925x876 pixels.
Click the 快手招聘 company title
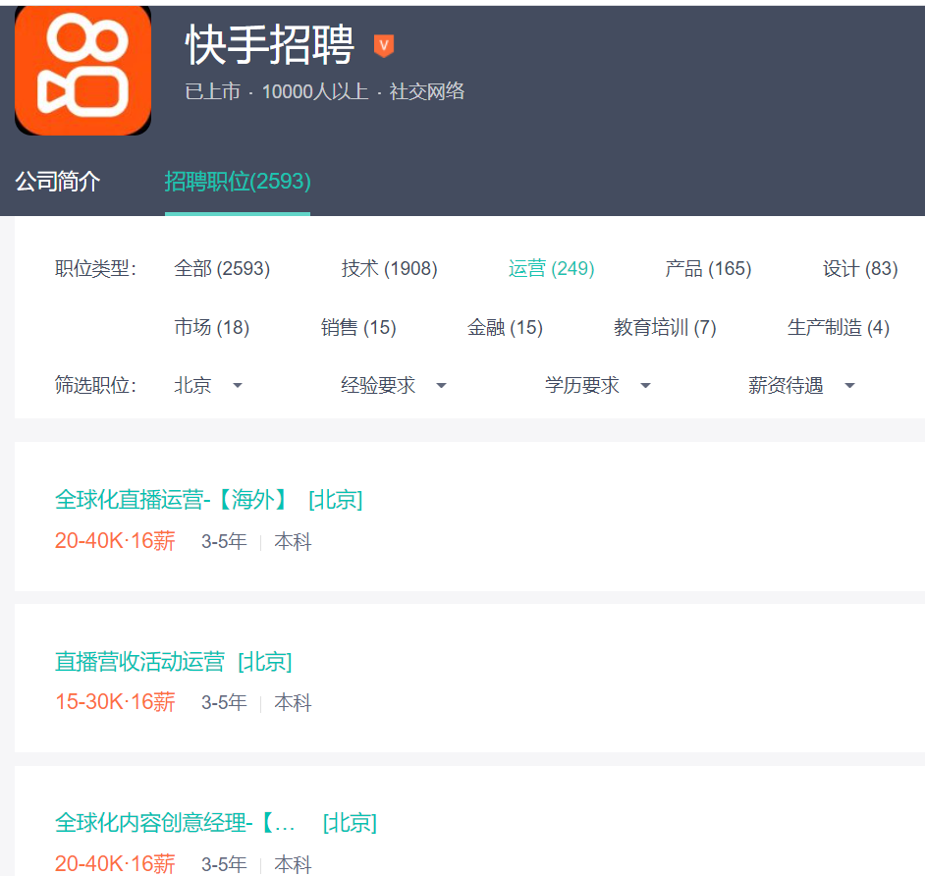[x=270, y=45]
